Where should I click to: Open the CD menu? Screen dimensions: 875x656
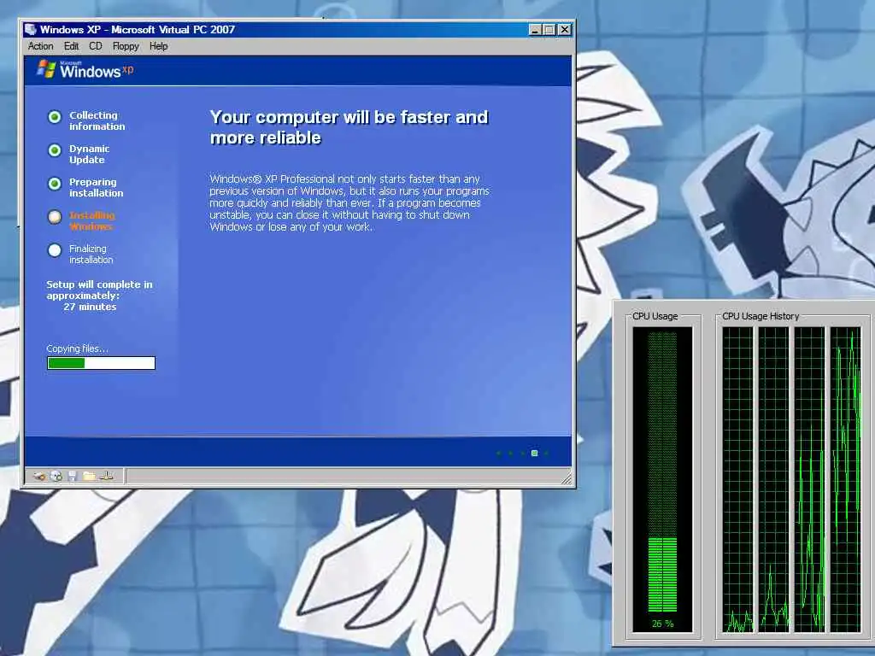96,46
